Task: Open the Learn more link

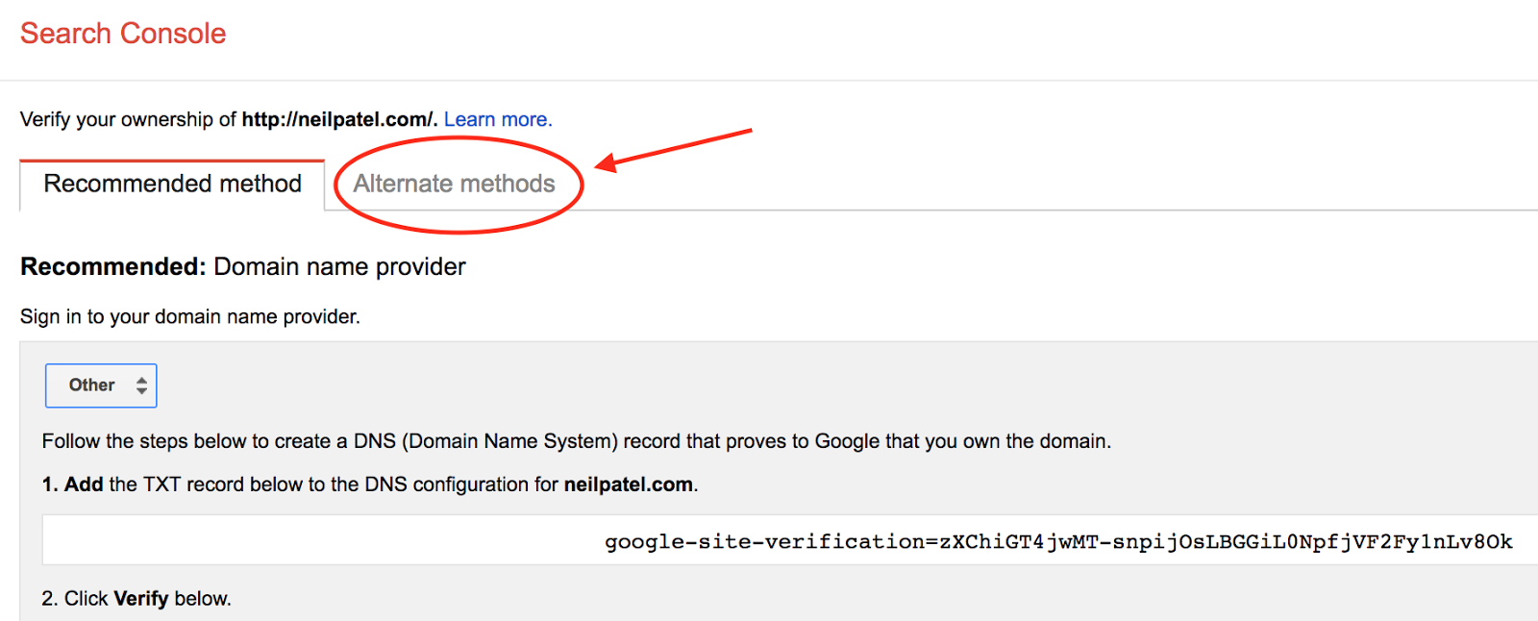Action: coord(498,119)
